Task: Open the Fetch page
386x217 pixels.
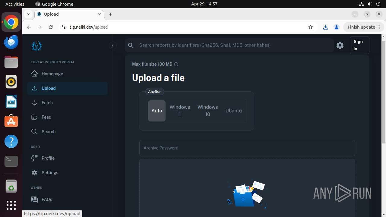Action: [67, 103]
